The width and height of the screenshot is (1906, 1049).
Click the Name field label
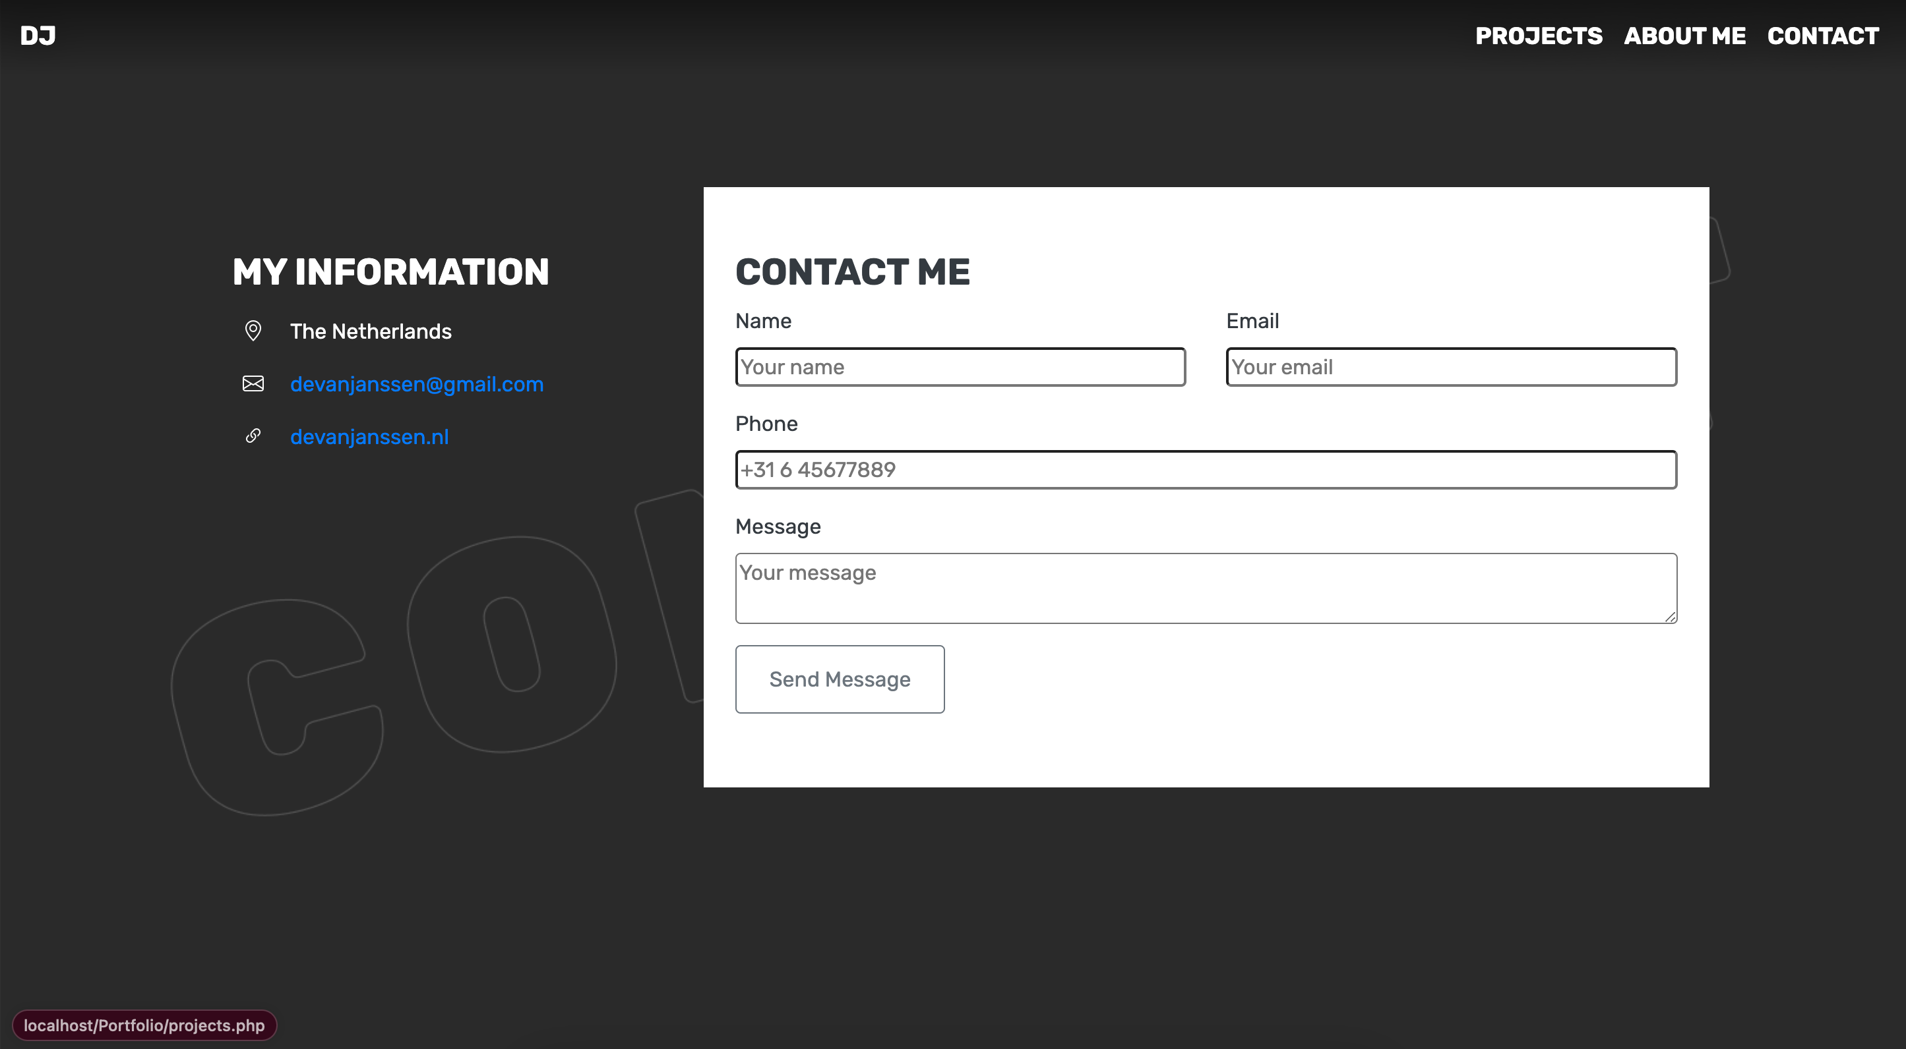(763, 321)
